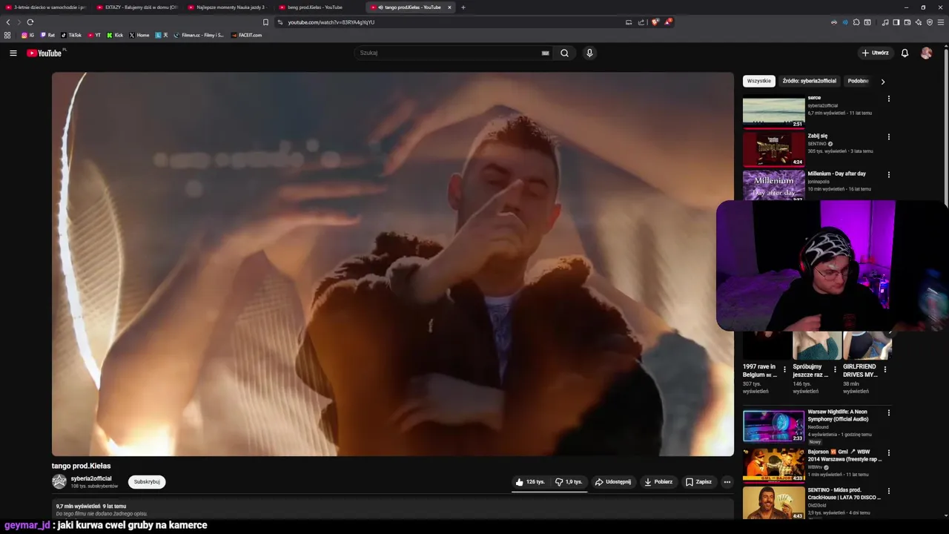Open options for 'Bajorson Gml WBW' video
Image resolution: width=949 pixels, height=534 pixels.
pos(888,452)
